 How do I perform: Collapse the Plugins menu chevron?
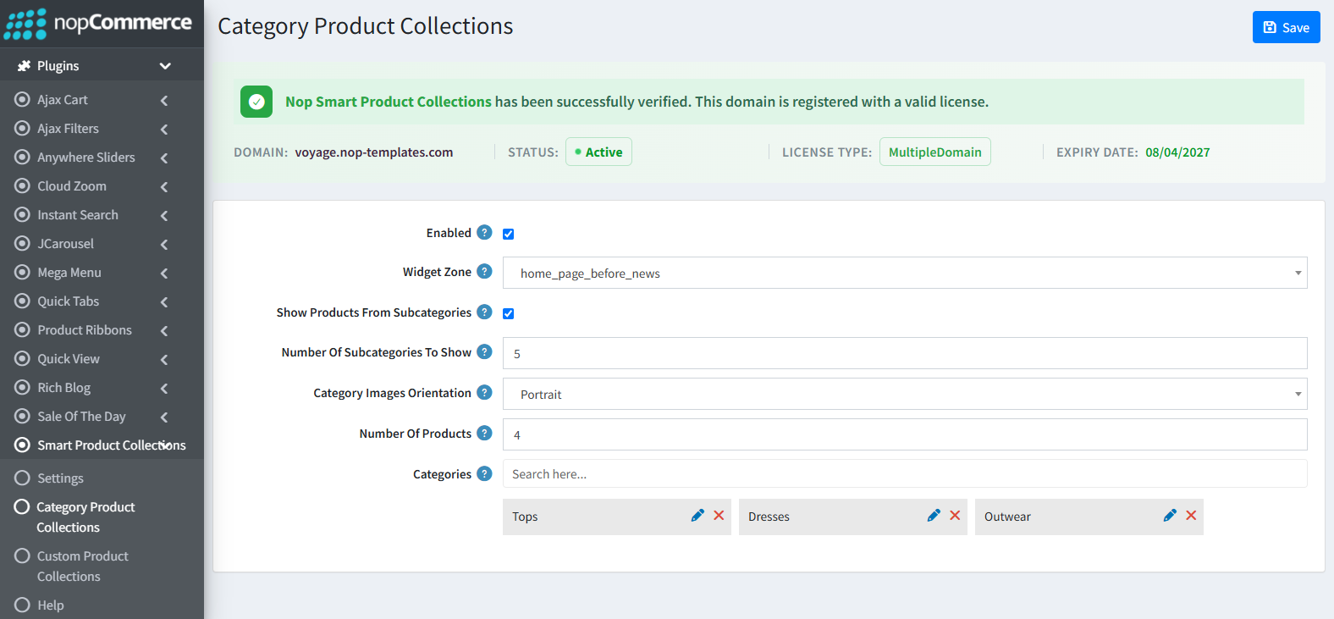pos(165,66)
